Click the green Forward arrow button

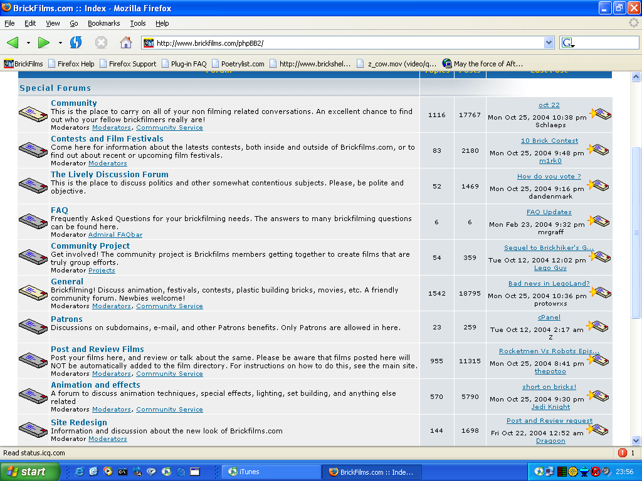coord(43,43)
